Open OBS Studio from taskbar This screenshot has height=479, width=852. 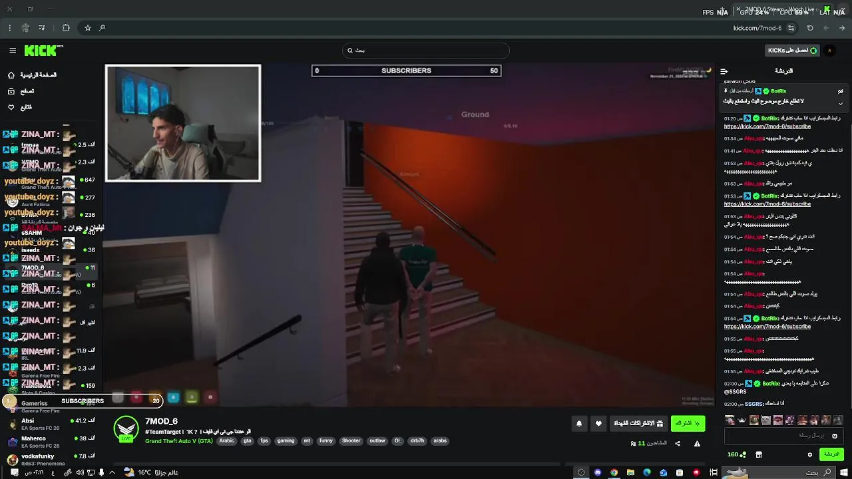581,472
